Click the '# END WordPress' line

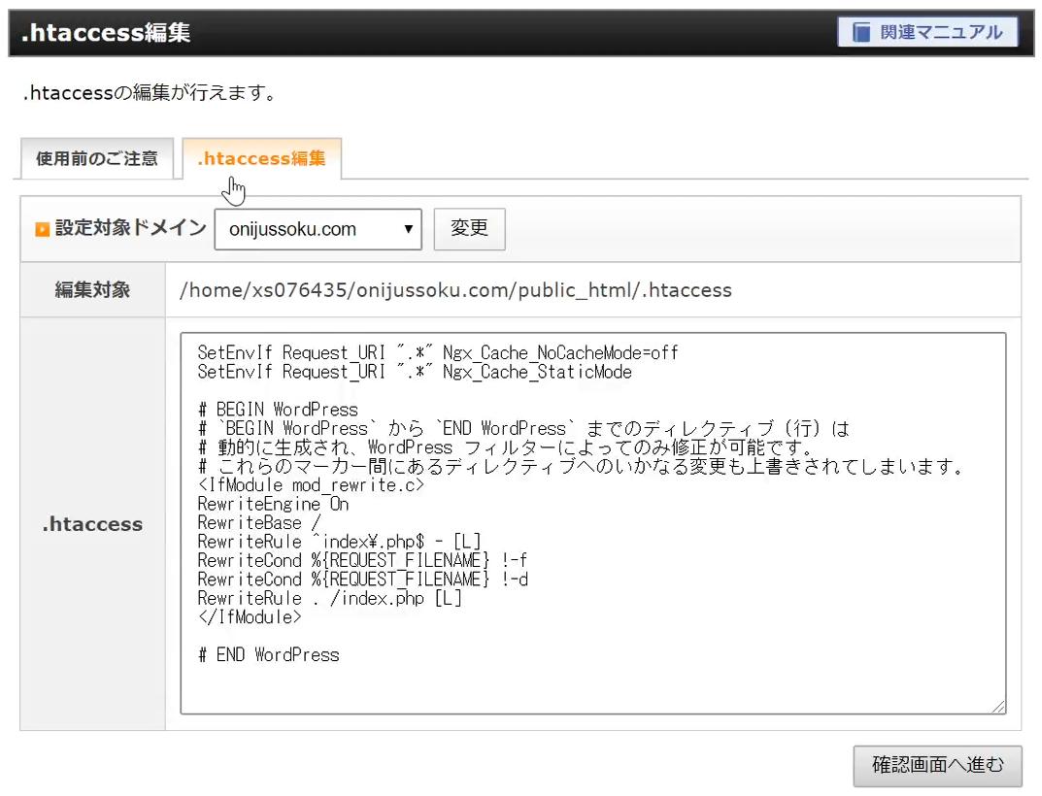268,655
